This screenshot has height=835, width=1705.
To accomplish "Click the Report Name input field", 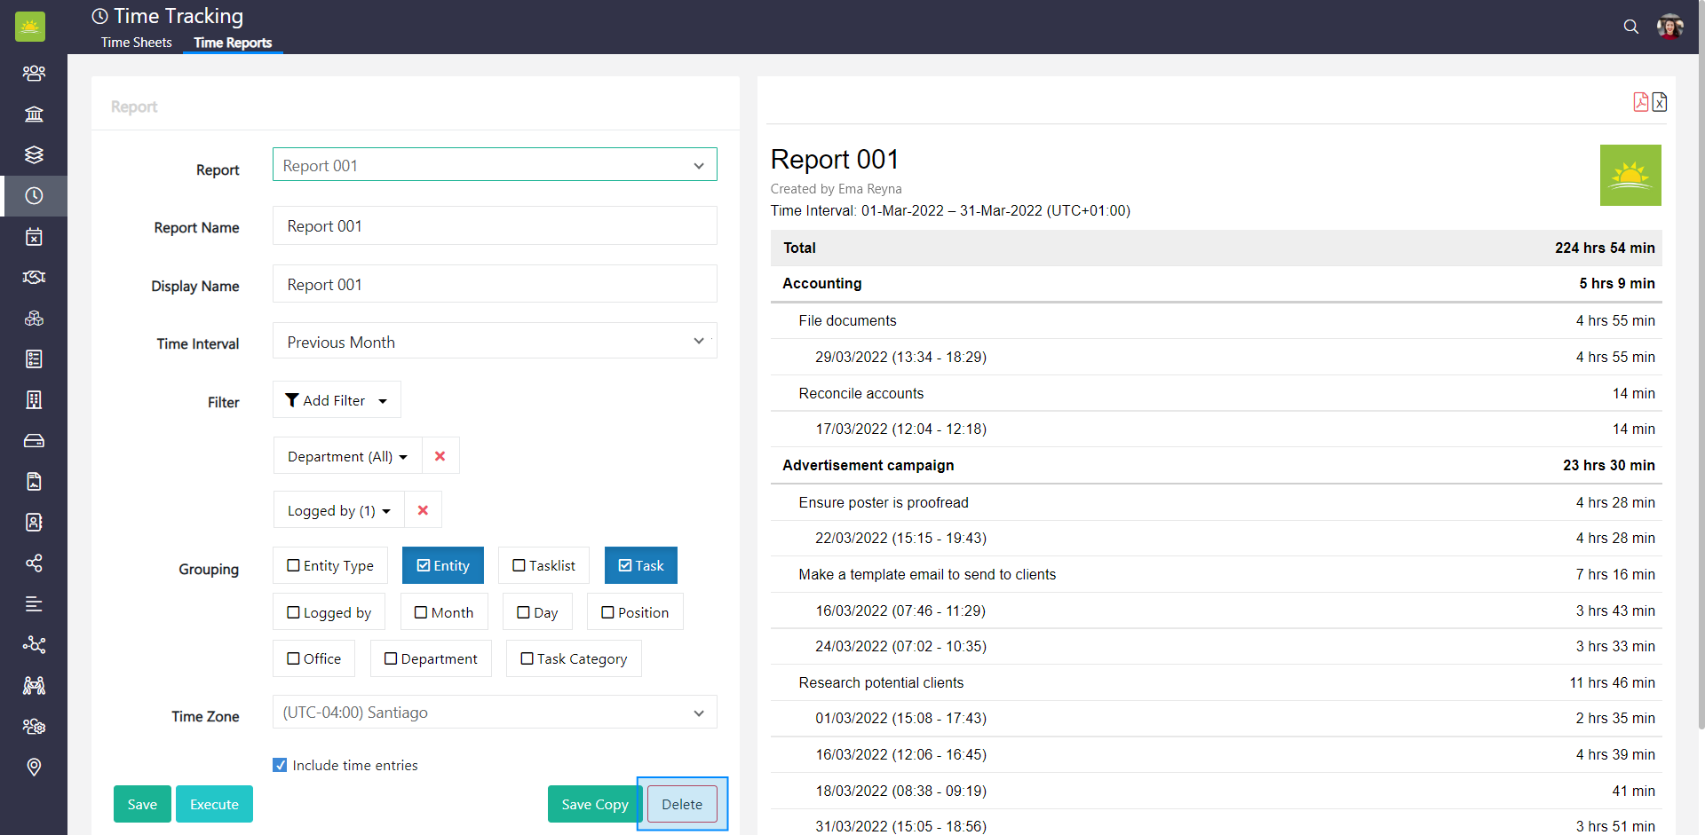I will [495, 226].
